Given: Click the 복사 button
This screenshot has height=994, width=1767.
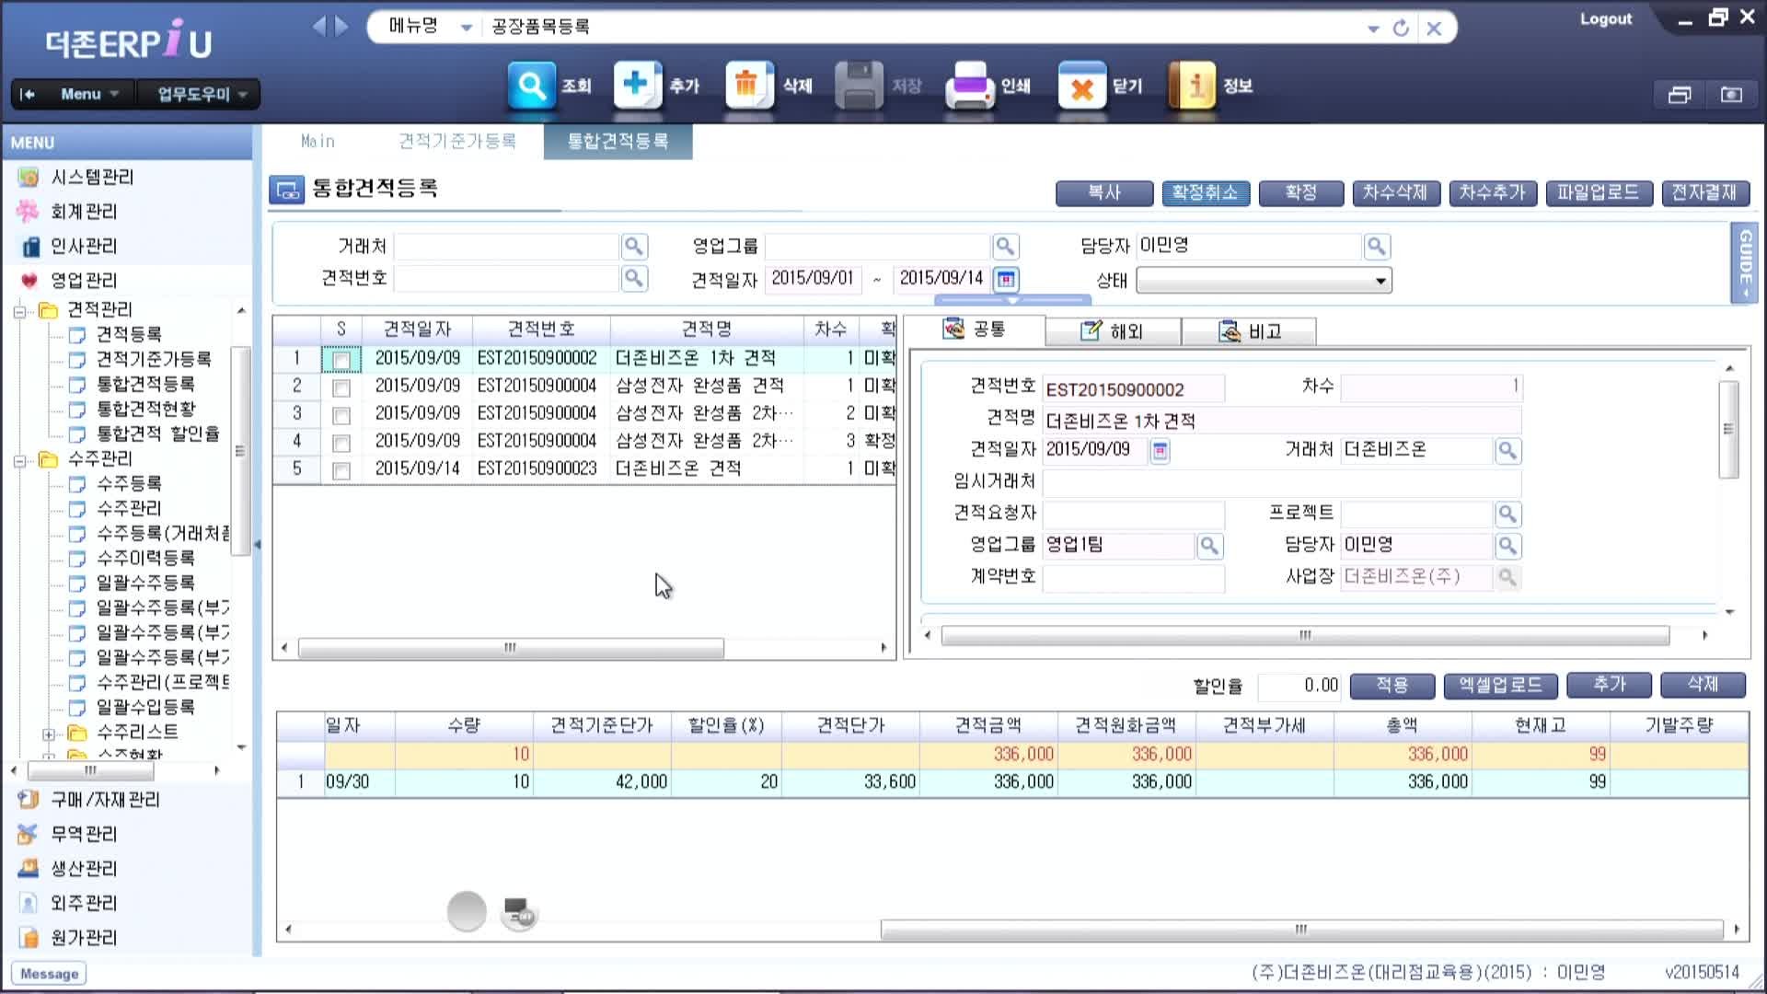Looking at the screenshot, I should click(1104, 192).
